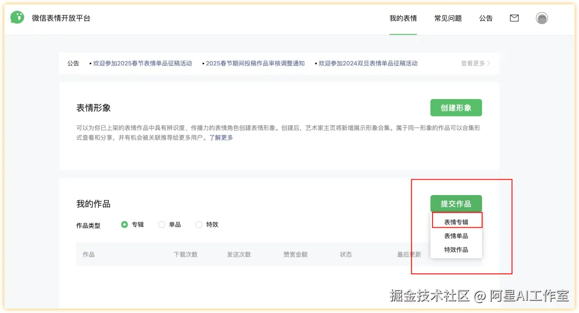Choose 表情单品 from the submit dropdown menu
Image resolution: width=579 pixels, height=313 pixels.
tap(456, 235)
